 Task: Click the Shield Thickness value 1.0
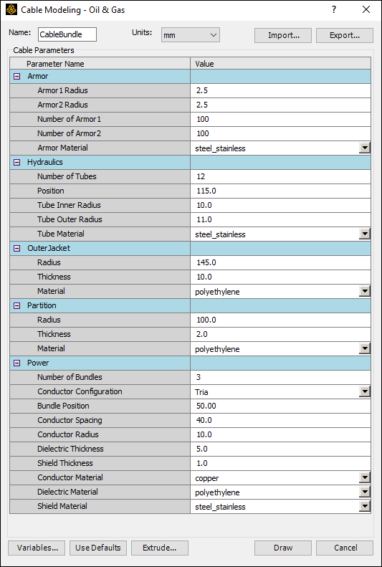(x=280, y=463)
